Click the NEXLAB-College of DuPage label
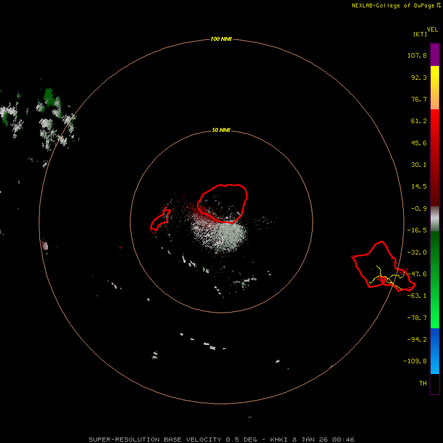The height and width of the screenshot is (443, 443). pos(393,5)
